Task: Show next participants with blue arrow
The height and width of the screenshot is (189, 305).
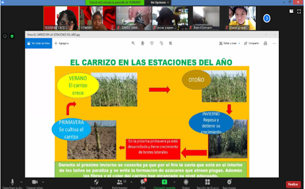Action: pyautogui.click(x=267, y=18)
